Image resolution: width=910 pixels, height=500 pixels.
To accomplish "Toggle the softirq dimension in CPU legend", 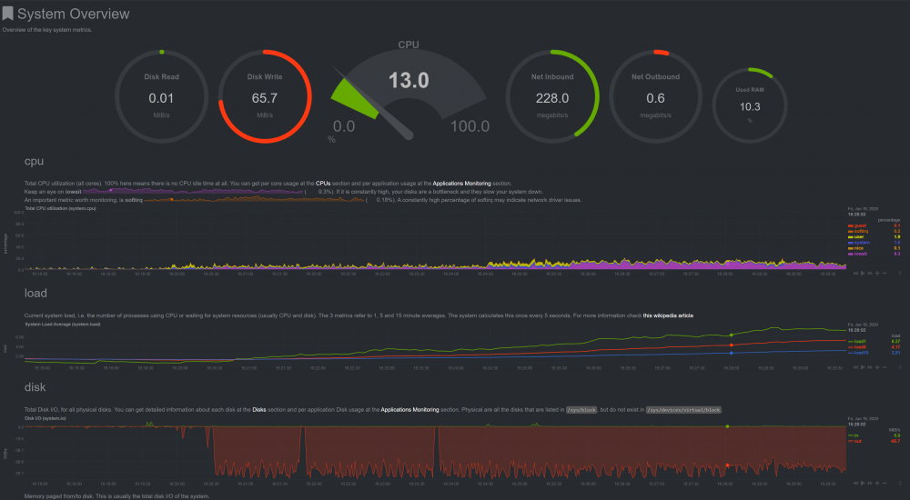I will (858, 232).
